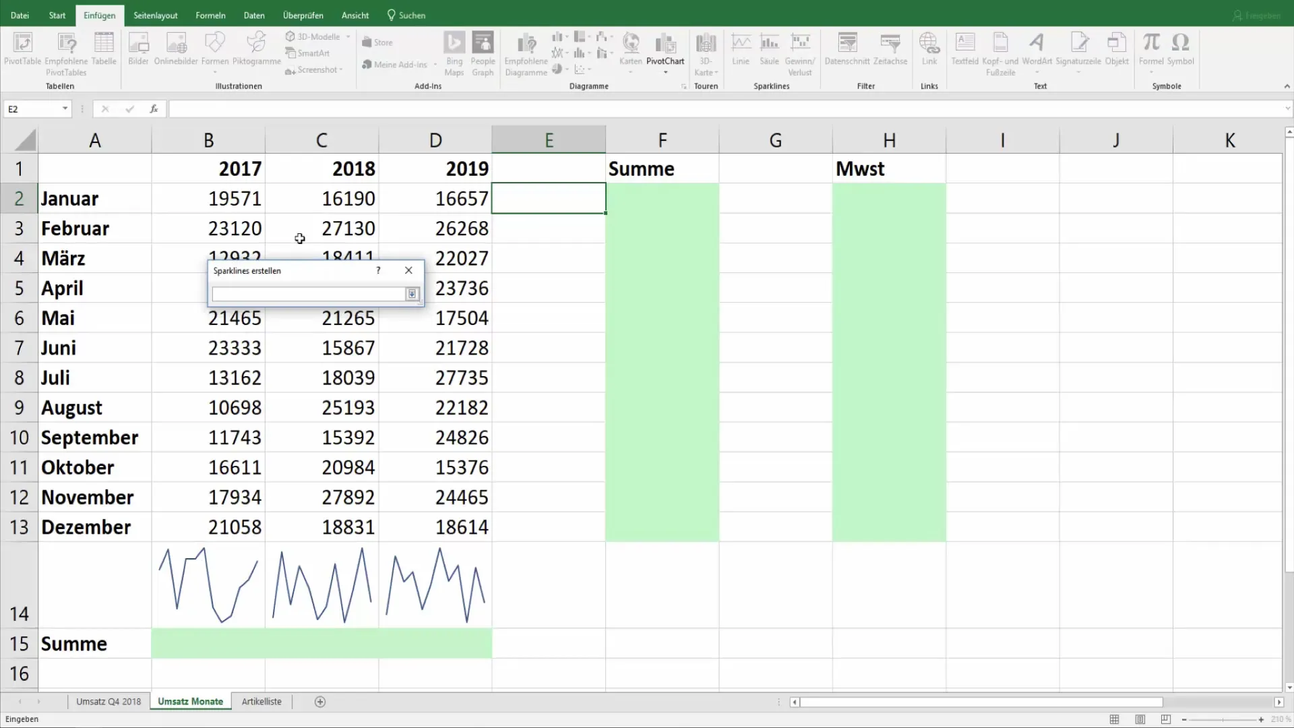Open Kopf- und Fußzeile

[x=1000, y=54]
